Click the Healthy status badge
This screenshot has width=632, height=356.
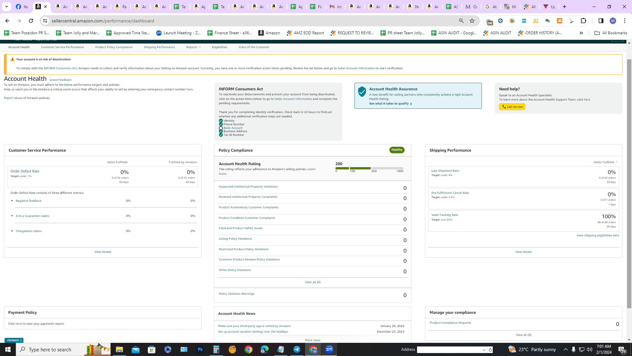coord(397,150)
